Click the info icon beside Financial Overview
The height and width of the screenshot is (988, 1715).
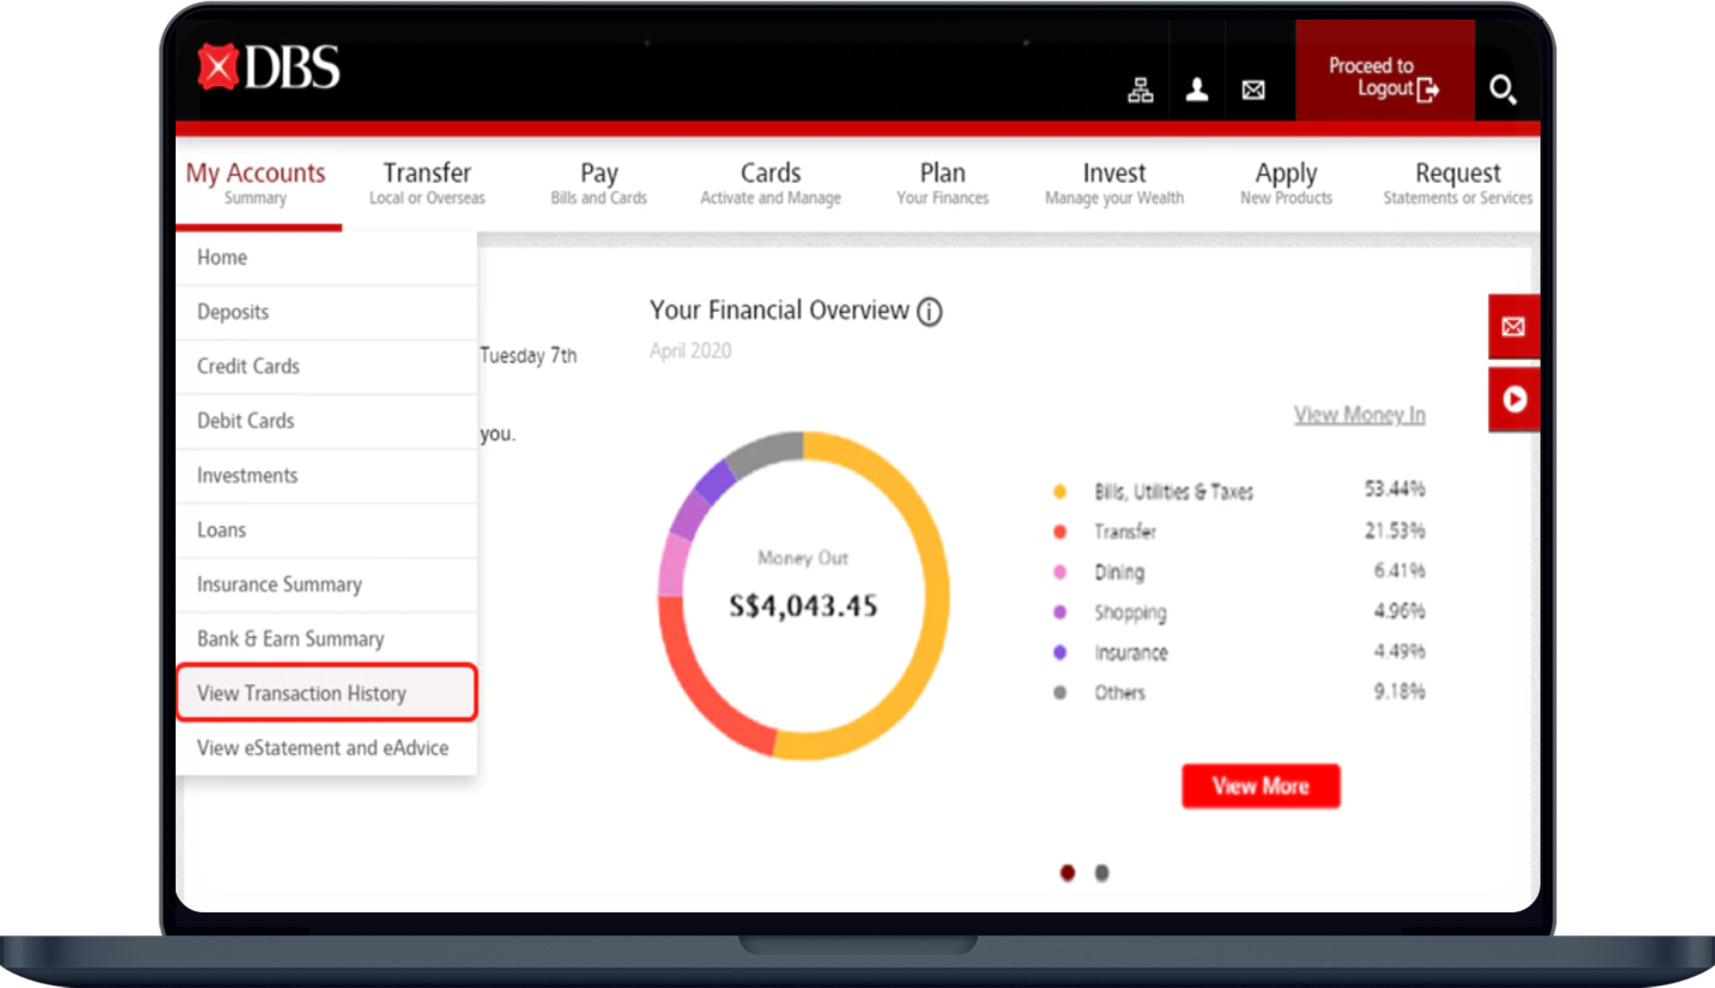929,312
